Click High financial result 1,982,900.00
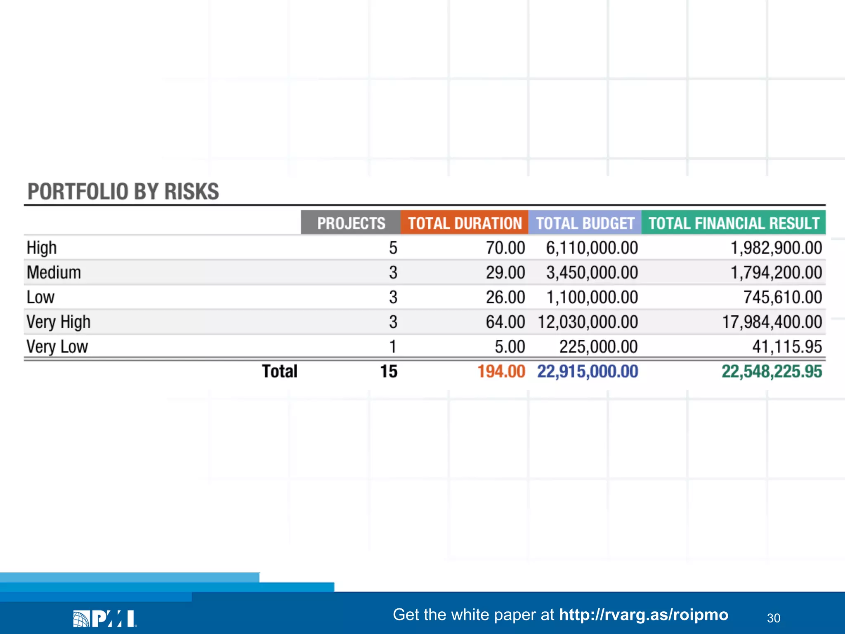The image size is (845, 634). 776,248
